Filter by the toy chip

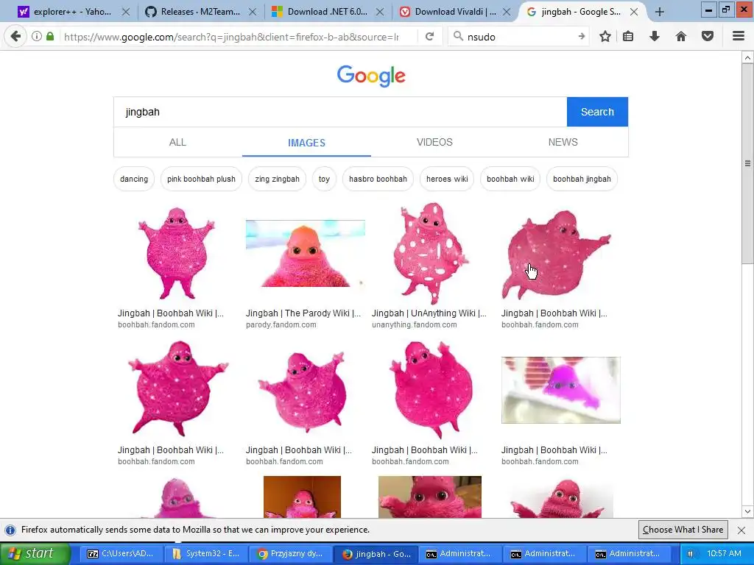(324, 179)
